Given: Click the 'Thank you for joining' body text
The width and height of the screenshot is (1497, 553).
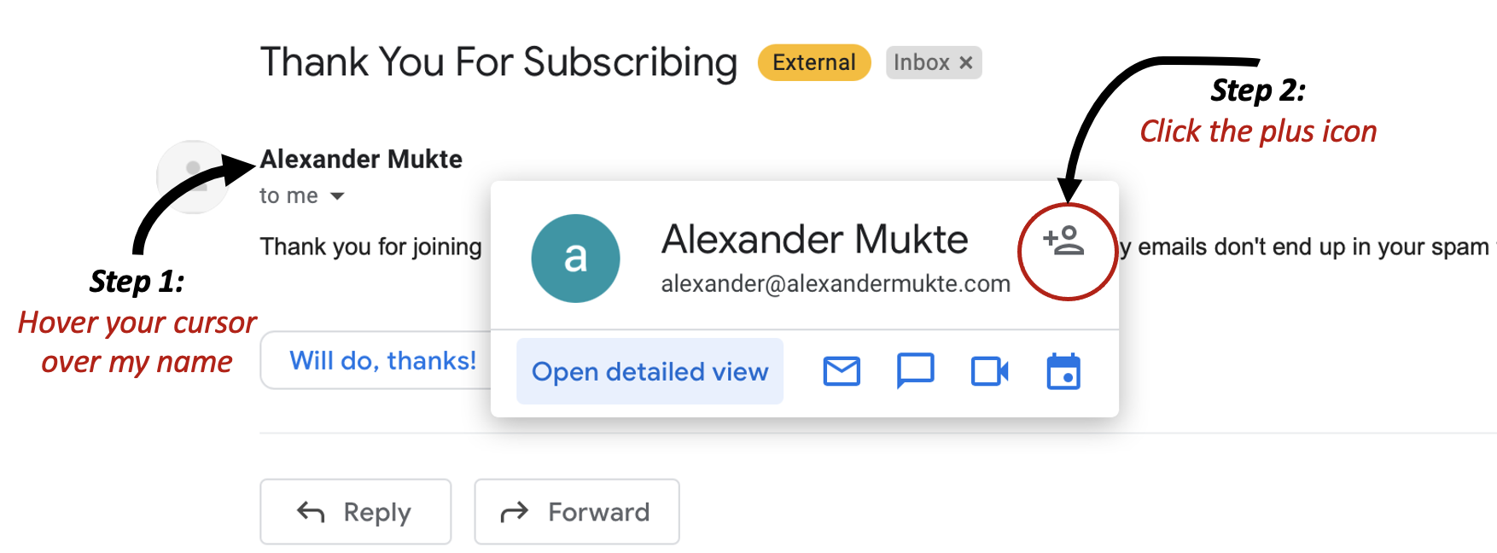Looking at the screenshot, I should coord(370,247).
